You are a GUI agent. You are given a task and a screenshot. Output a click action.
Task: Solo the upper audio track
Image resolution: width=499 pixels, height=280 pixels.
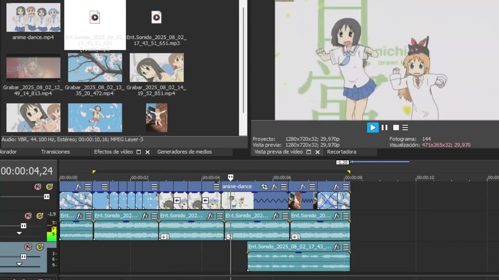pyautogui.click(x=40, y=216)
